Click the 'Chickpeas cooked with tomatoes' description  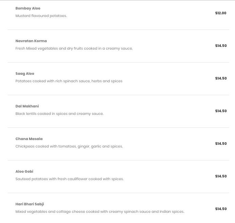(x=69, y=146)
